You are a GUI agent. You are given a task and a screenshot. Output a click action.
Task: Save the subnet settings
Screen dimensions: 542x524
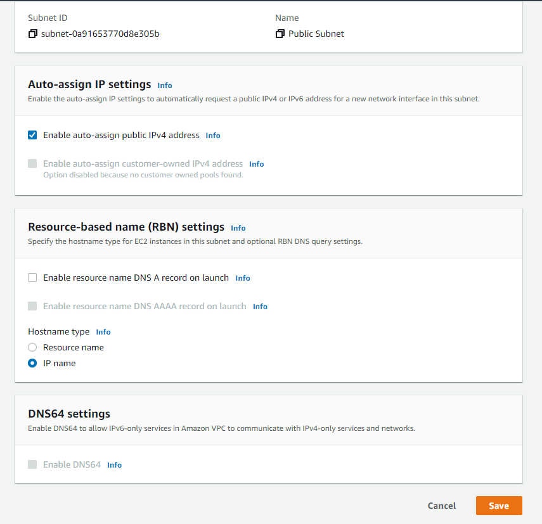[x=499, y=506]
